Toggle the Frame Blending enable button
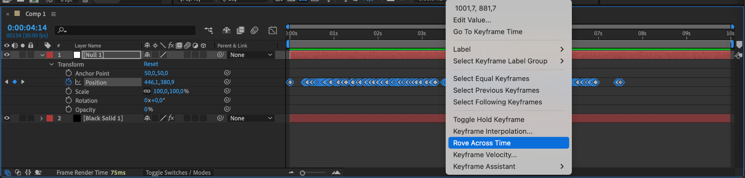Viewport: 745px width, 178px height. pyautogui.click(x=240, y=30)
